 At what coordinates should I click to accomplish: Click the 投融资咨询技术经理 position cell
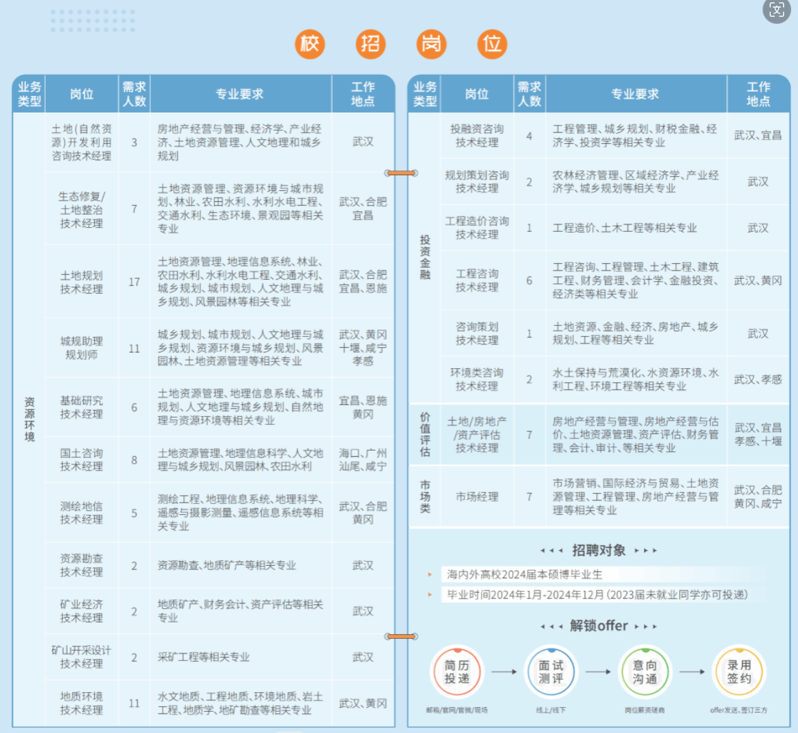477,136
